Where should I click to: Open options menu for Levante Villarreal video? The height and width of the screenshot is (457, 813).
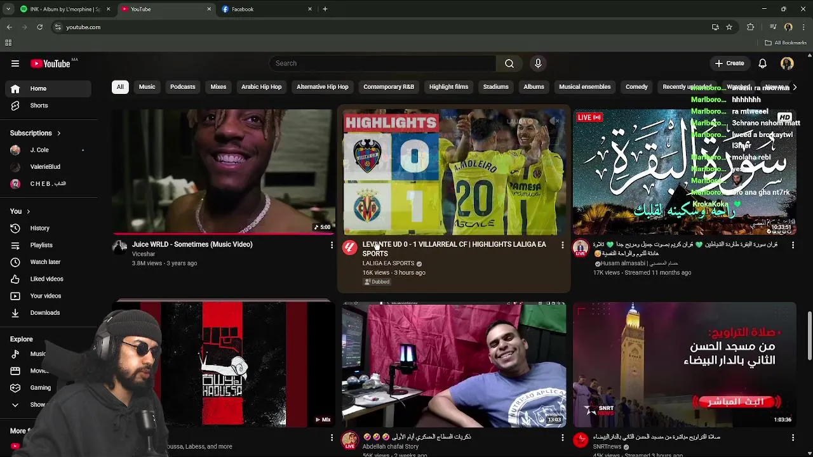pyautogui.click(x=562, y=245)
